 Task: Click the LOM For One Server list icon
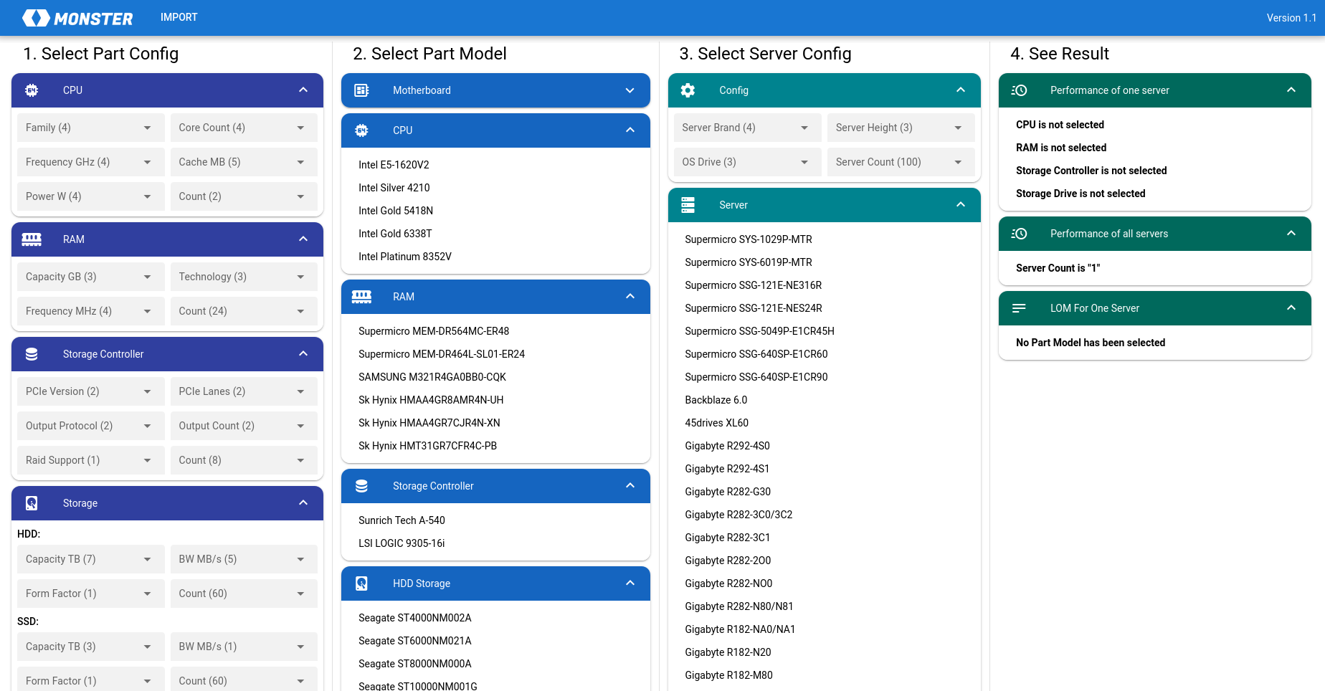point(1019,308)
